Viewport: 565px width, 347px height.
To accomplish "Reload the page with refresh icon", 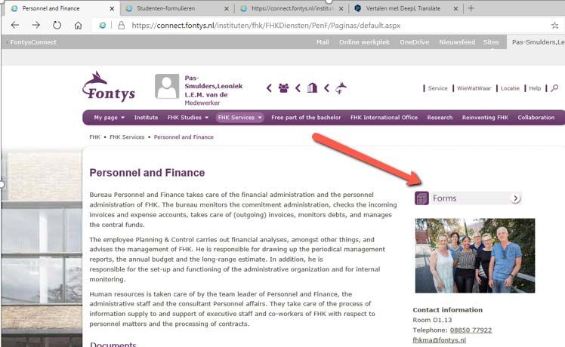I will click(x=57, y=25).
